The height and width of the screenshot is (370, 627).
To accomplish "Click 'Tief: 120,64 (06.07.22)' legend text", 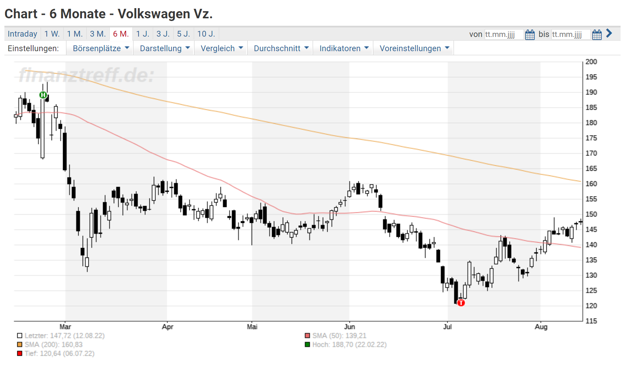I will [60, 354].
